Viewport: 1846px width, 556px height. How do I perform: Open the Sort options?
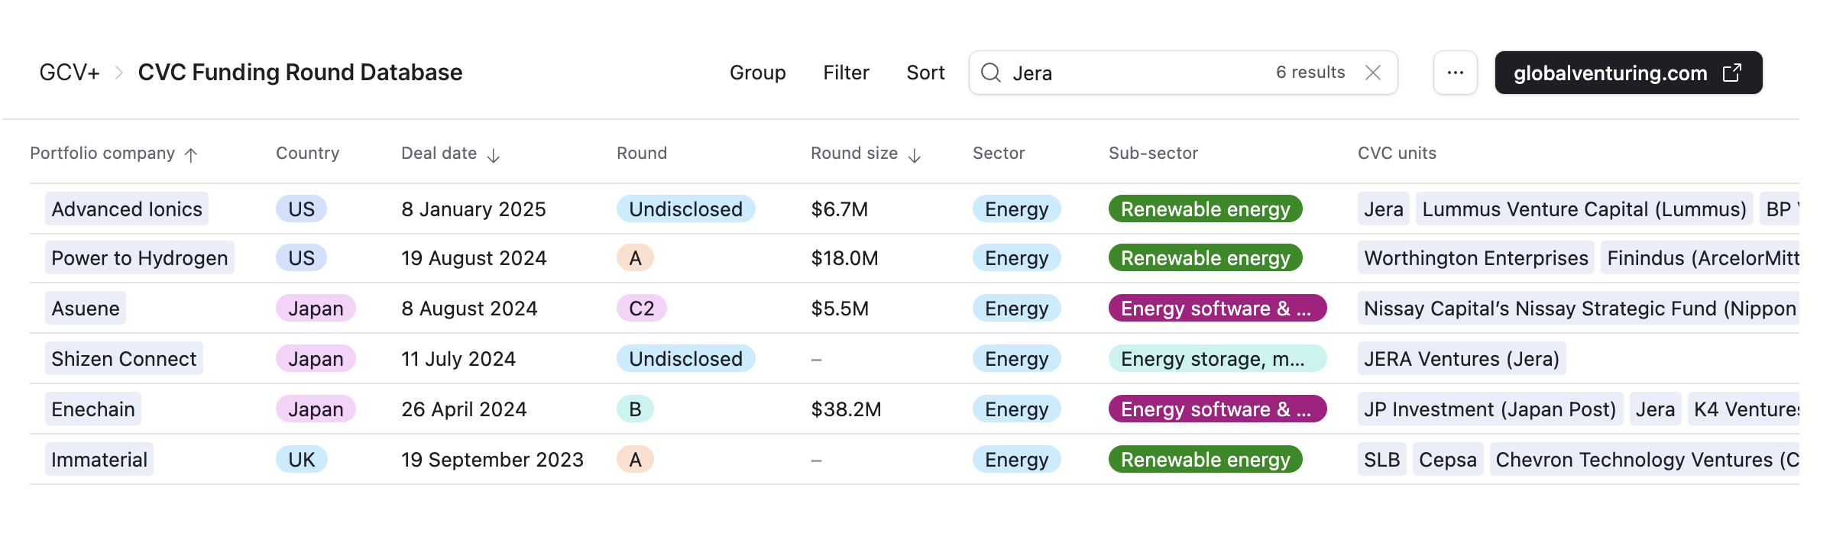point(925,73)
